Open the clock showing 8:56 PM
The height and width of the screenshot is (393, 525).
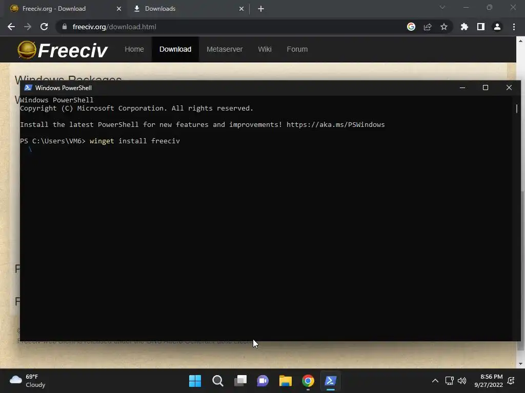(489, 381)
